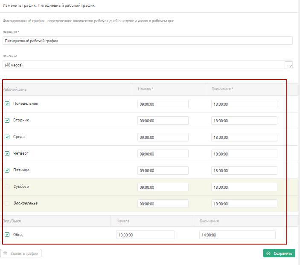The width and height of the screenshot is (300, 265).
Task: Uncheck the Понедельник checkbox
Action: point(7,104)
